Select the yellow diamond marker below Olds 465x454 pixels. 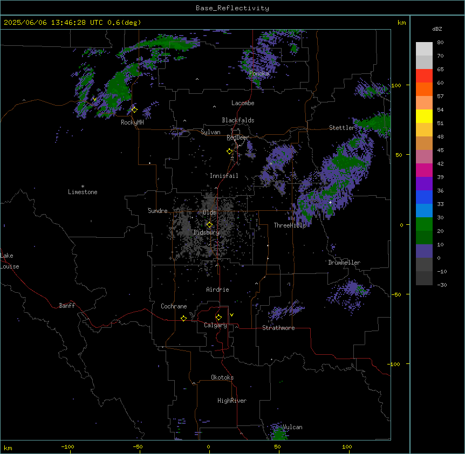click(x=209, y=225)
